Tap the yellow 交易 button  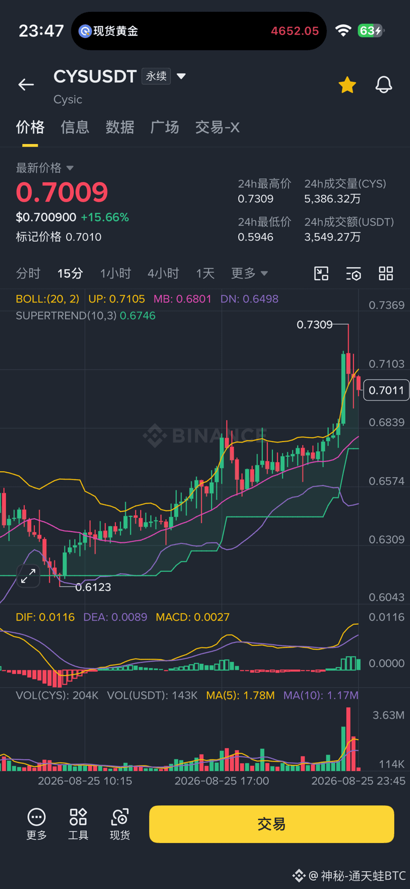pyautogui.click(x=271, y=824)
